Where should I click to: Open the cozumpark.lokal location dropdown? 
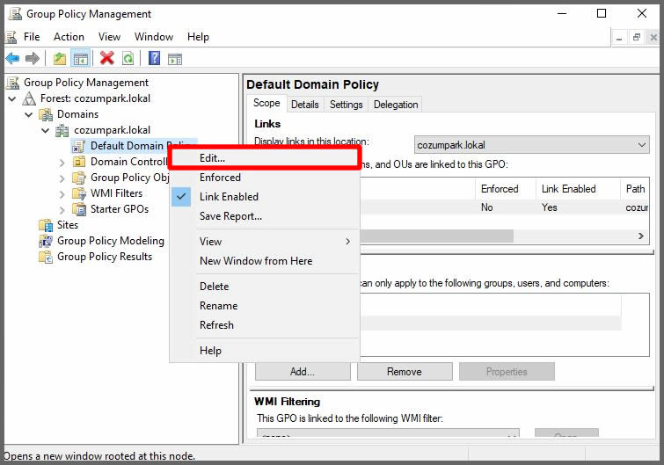click(531, 145)
